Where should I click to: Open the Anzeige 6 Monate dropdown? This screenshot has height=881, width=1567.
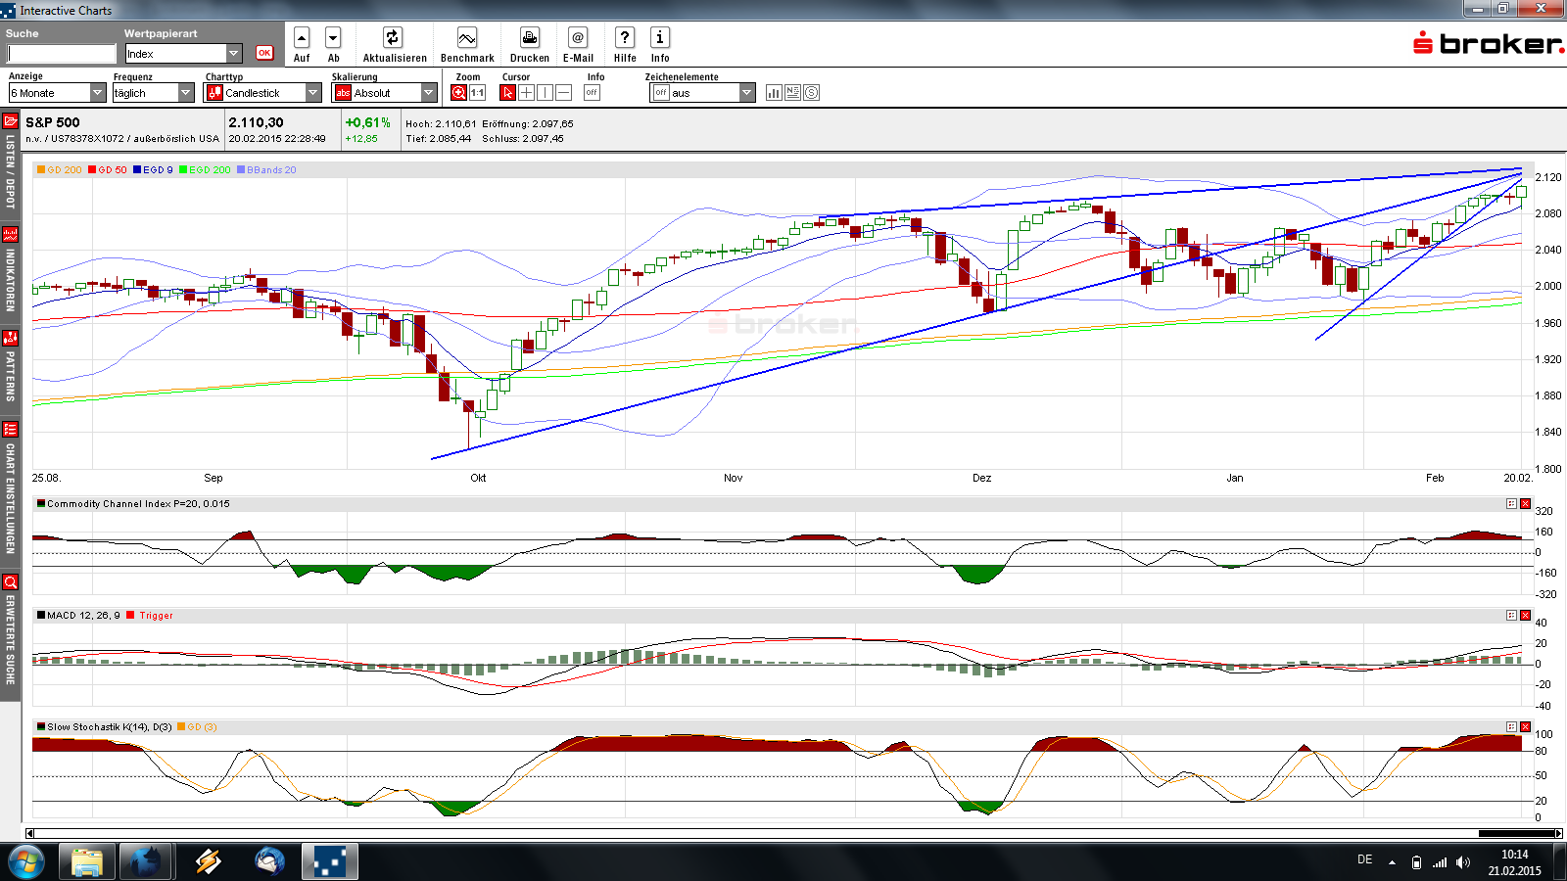[x=57, y=93]
